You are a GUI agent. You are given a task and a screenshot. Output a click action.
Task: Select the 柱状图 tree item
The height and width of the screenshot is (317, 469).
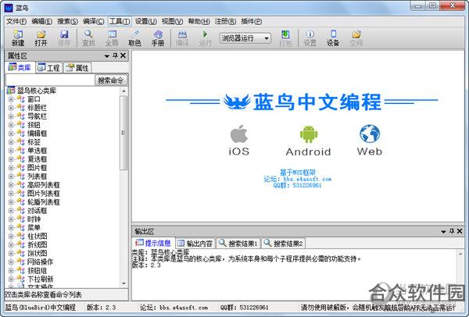(37, 237)
